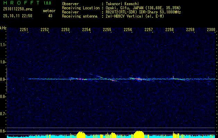Click the 2300 time marker
The height and width of the screenshot is (138, 218).
coord(211,29)
